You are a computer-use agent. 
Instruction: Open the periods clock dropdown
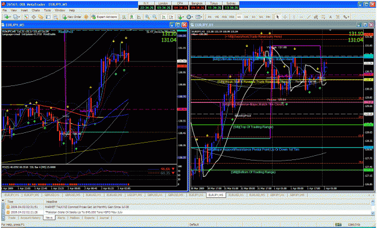[x=189, y=17]
